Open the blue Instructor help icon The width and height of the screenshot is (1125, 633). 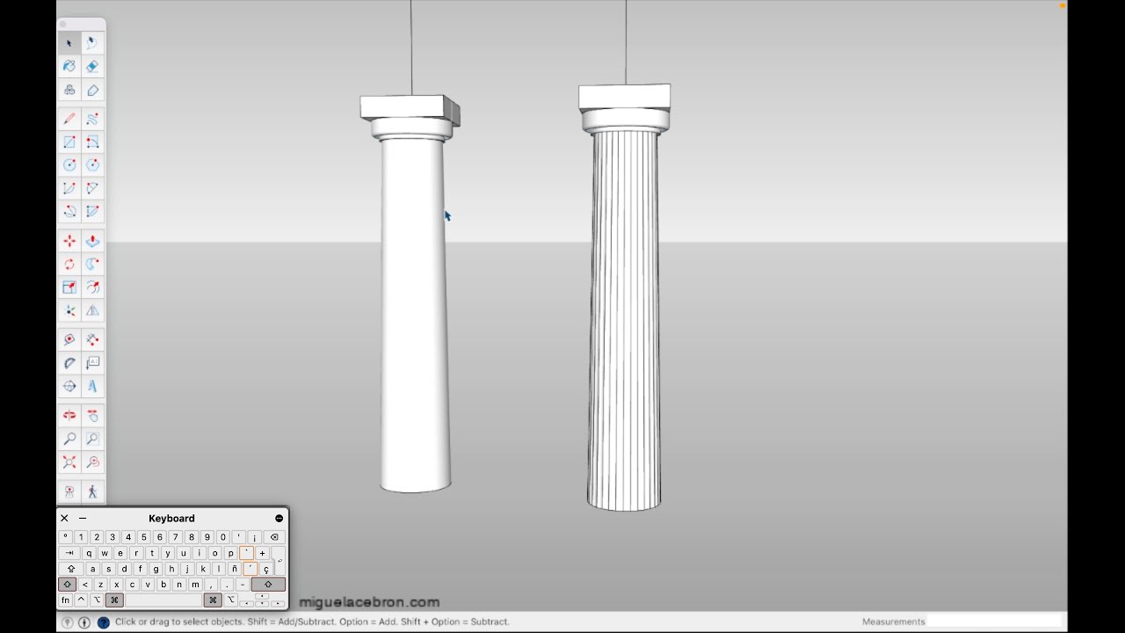tap(103, 622)
